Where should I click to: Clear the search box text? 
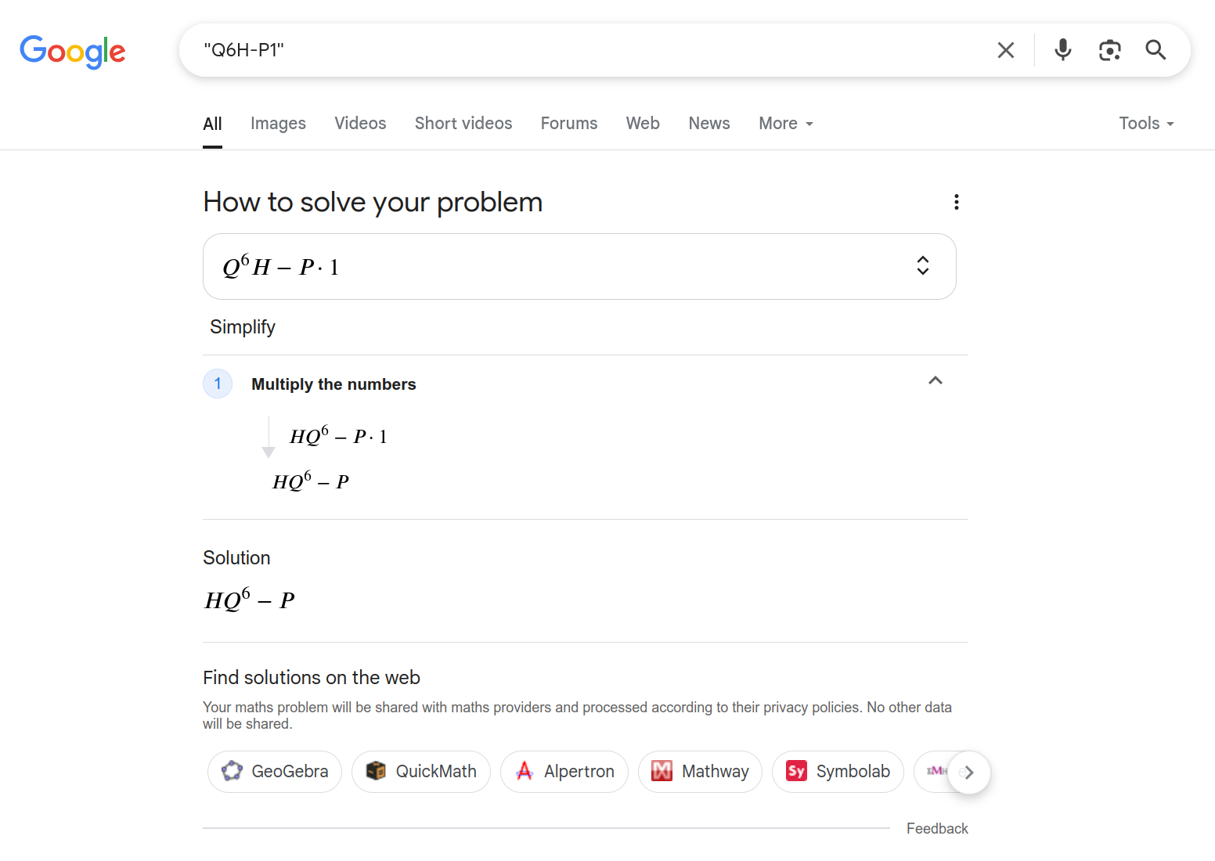(1006, 50)
